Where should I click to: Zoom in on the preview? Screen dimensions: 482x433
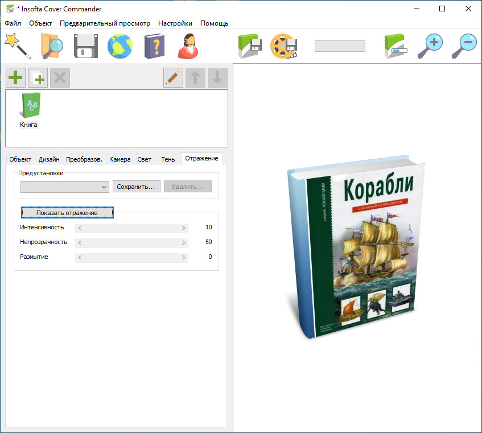430,46
